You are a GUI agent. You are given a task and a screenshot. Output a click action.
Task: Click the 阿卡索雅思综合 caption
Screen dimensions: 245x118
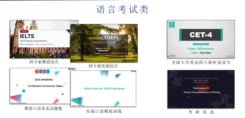44,62
